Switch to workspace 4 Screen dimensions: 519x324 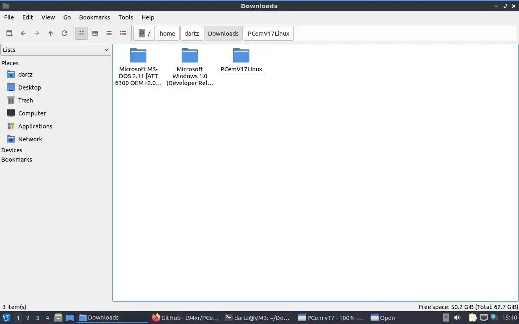(47, 318)
